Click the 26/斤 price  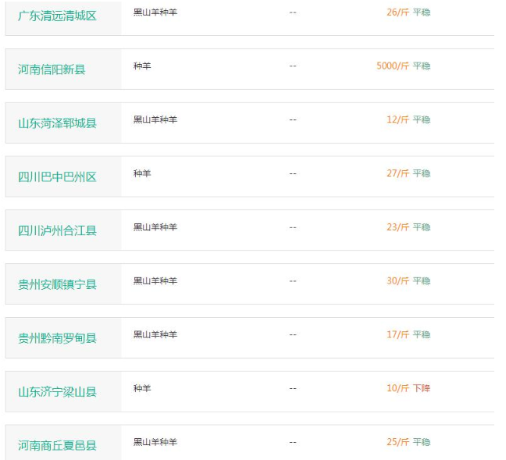click(397, 12)
